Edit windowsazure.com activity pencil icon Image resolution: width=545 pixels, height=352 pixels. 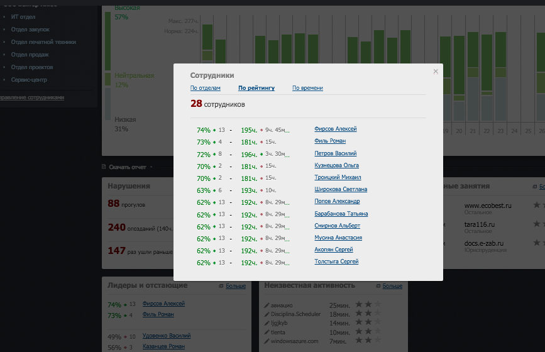coord(267,341)
